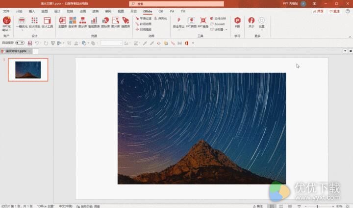353x208 pixels.
Task: Click 辅助功能 accessibility status entry
Action: (88, 206)
